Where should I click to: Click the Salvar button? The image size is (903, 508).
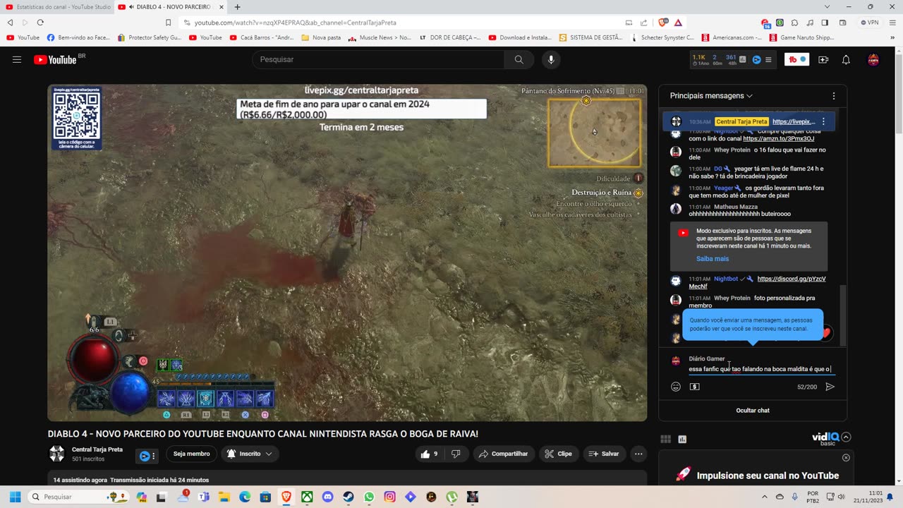[x=604, y=454]
